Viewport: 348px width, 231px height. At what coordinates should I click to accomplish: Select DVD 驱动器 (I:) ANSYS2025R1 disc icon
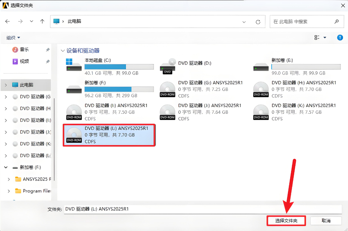pyautogui.click(x=74, y=112)
